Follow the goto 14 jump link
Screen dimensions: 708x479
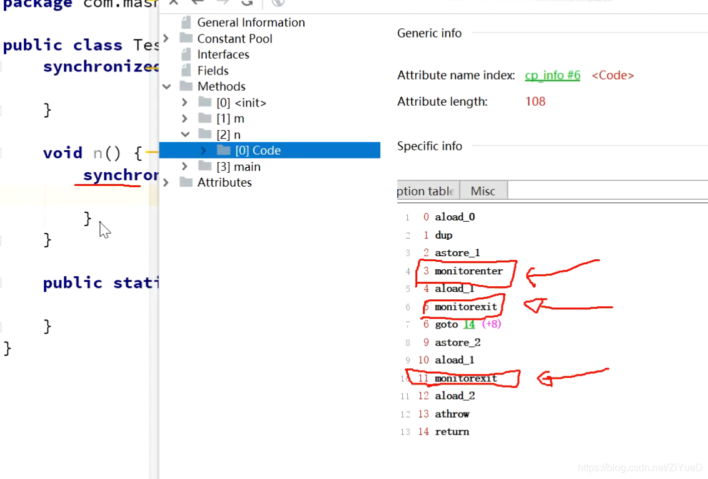[x=469, y=324]
